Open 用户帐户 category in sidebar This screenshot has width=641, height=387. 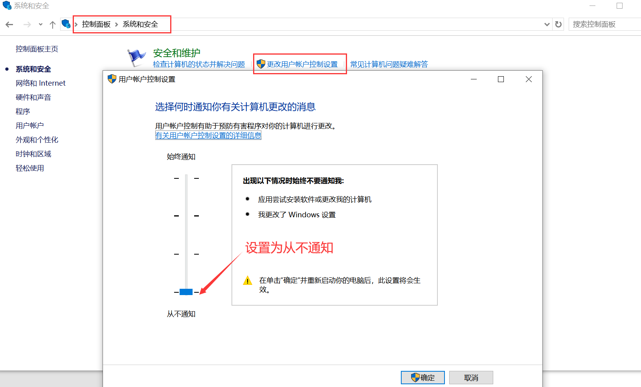click(30, 126)
